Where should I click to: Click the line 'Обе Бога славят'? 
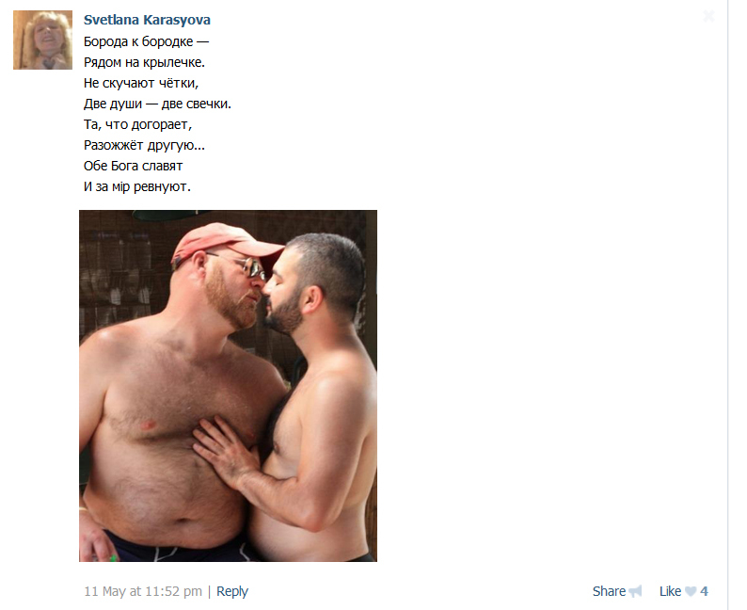(x=133, y=166)
